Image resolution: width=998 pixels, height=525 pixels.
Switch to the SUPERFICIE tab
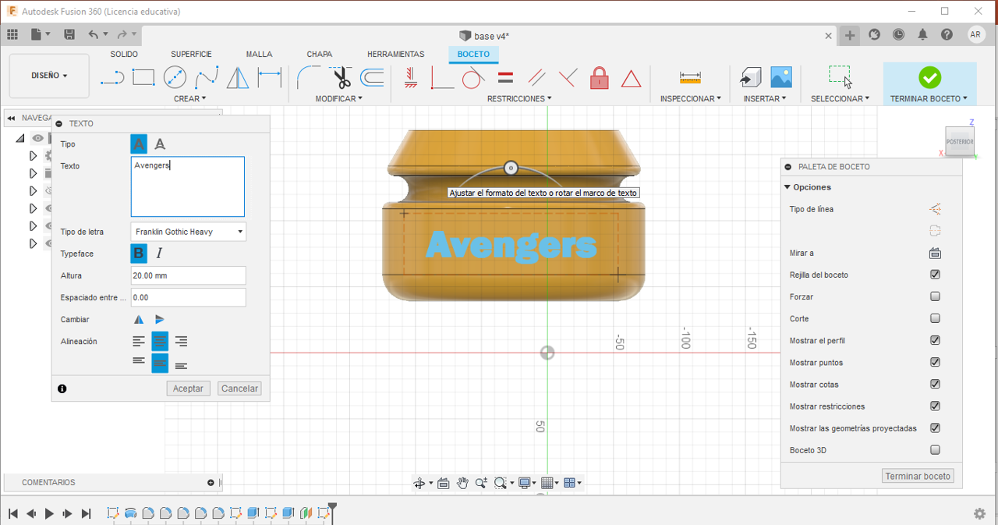(x=191, y=55)
